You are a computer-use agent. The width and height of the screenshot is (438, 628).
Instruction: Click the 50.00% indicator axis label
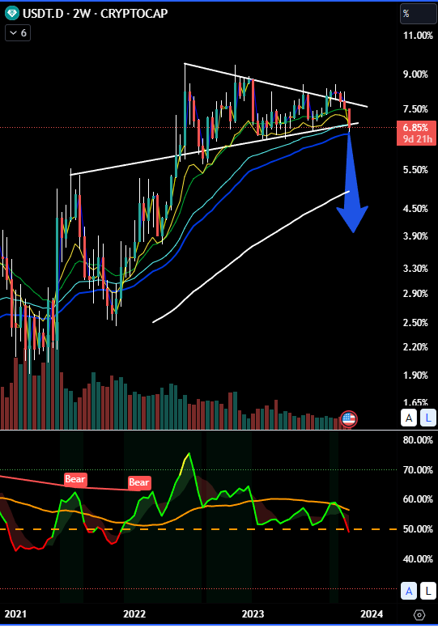[x=418, y=529]
